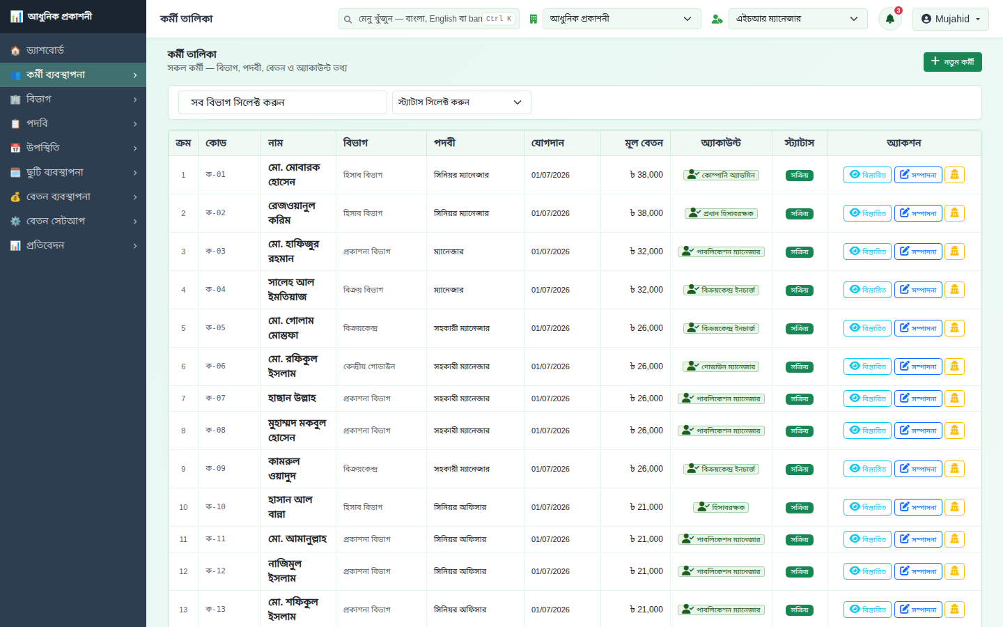Open the Mujahid user menu
Image resolution: width=1003 pixels, height=627 pixels.
coord(950,19)
